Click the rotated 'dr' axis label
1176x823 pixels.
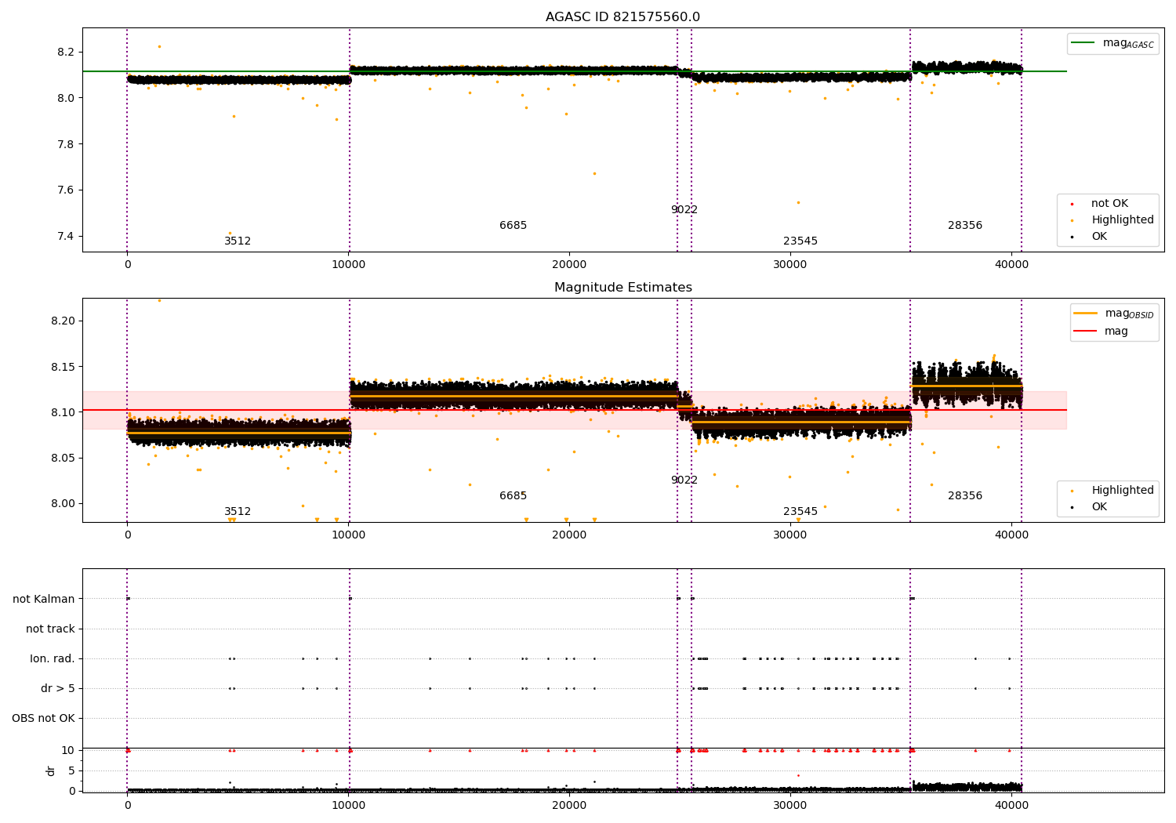51,771
